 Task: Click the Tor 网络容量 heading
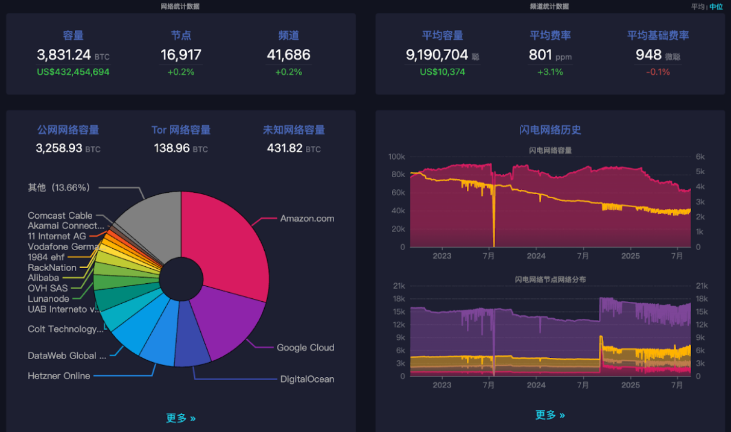click(x=181, y=130)
